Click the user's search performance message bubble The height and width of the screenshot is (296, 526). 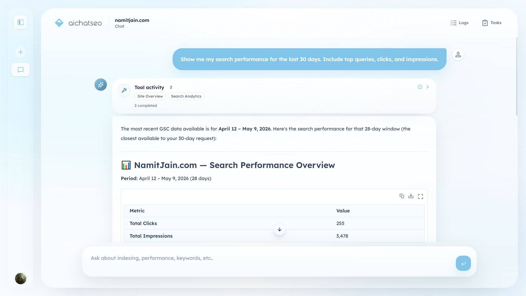[310, 59]
